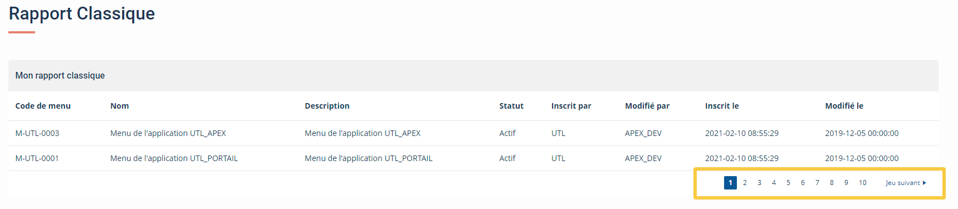Screen dimensions: 958x209
Task: Sort by Modifié le column header
Action: click(x=844, y=106)
